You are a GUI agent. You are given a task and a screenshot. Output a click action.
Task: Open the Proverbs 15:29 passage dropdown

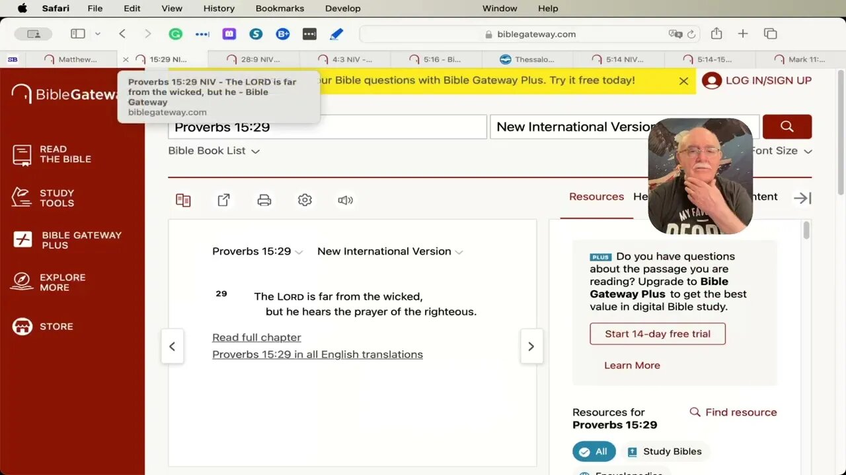point(257,251)
